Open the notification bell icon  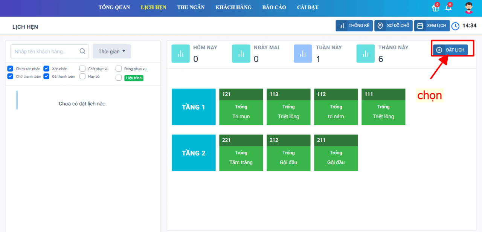448,8
